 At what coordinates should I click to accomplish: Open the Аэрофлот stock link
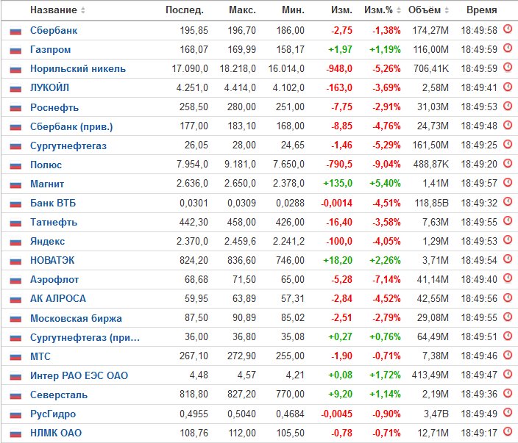(x=54, y=280)
